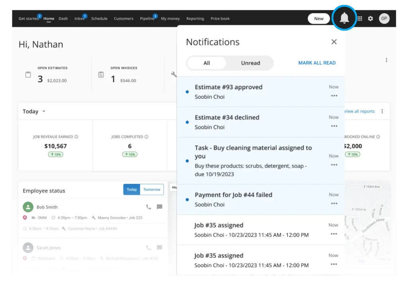
Task: Open the apps grid icon
Action: pyautogui.click(x=360, y=19)
